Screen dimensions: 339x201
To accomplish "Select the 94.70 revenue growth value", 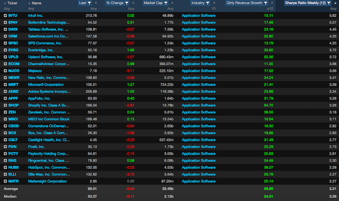I will pos(268,105).
